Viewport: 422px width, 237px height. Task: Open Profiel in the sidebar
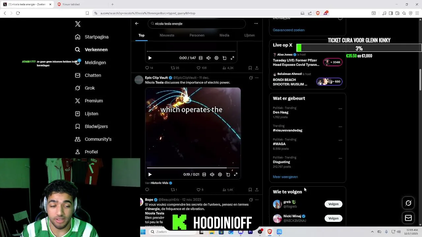86,152
